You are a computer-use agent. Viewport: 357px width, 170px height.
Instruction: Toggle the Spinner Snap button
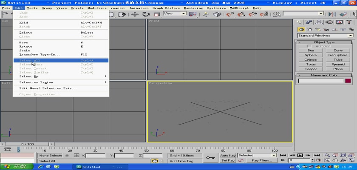pos(264,14)
